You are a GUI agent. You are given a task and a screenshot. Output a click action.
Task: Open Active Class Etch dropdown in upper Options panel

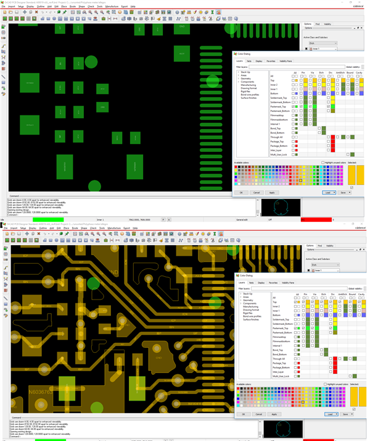[324, 43]
